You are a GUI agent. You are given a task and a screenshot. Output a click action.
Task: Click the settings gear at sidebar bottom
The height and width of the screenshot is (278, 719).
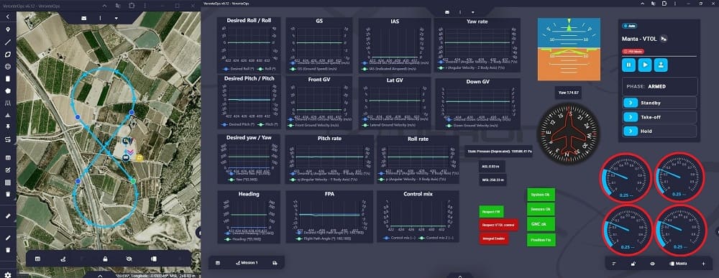point(8,274)
